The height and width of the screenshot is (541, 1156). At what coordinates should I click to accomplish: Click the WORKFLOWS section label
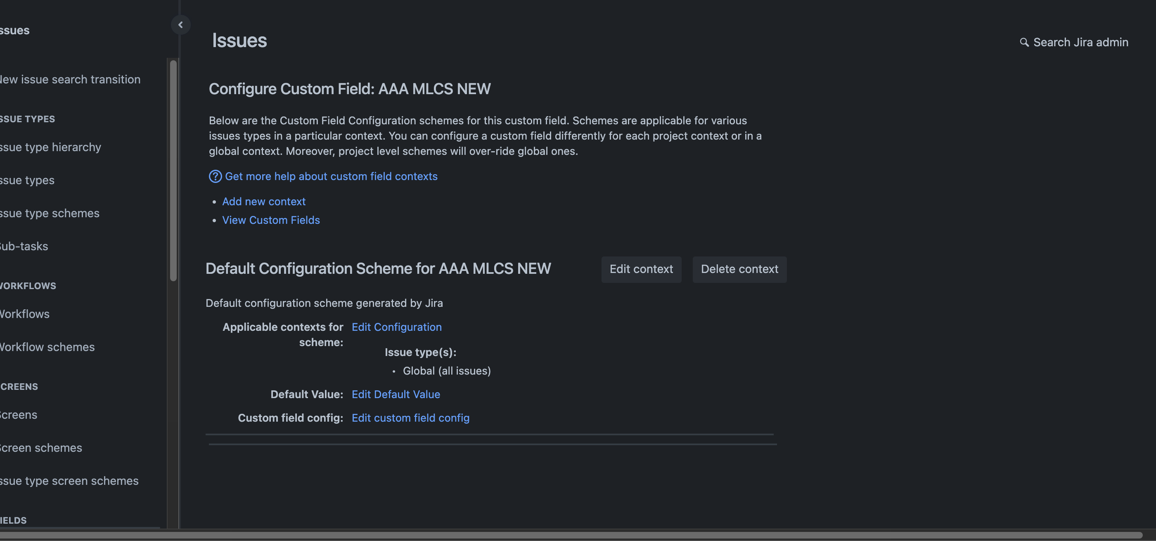click(x=28, y=286)
